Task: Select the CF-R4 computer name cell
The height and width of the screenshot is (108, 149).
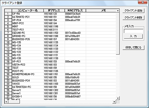Action: (x=28, y=14)
